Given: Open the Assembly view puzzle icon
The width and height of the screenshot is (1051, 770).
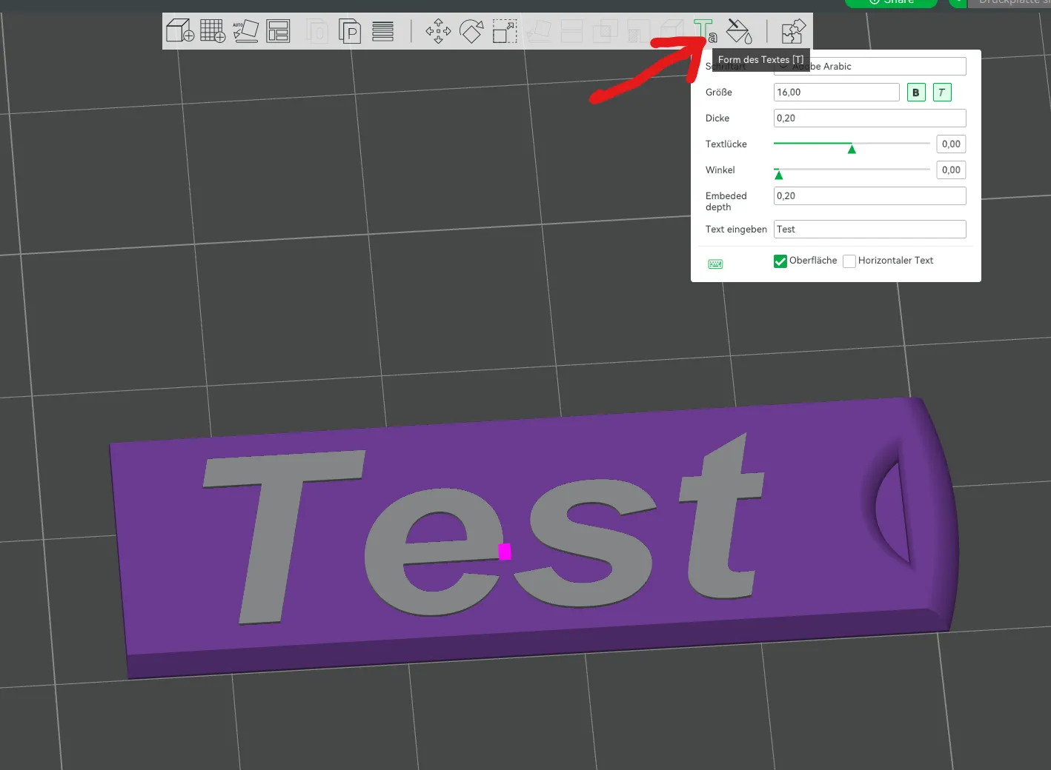Looking at the screenshot, I should [793, 31].
